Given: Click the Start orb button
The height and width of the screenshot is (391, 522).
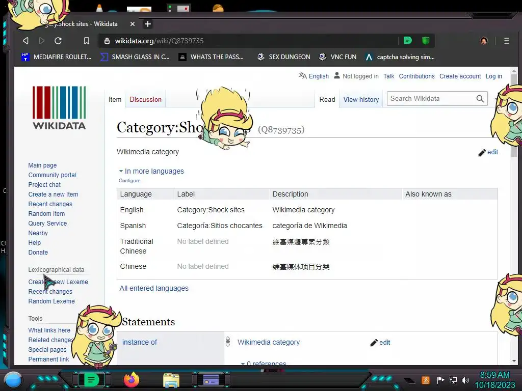Looking at the screenshot, I should click(14, 380).
